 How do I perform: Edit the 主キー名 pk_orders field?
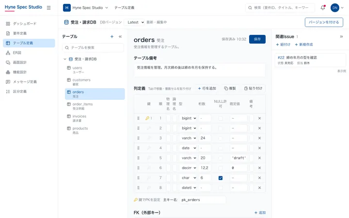203,200
